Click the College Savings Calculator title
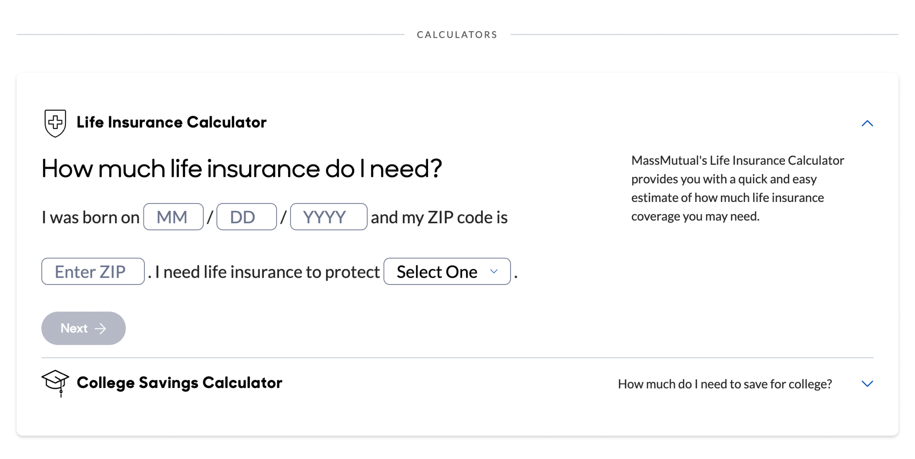 tap(179, 383)
